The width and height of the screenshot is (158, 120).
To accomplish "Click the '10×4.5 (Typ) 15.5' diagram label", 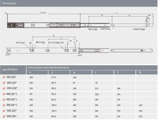I will [x=56, y=43].
